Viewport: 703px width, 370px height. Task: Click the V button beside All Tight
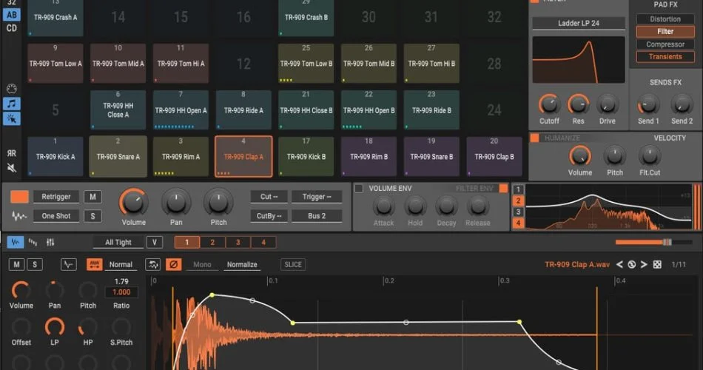155,242
